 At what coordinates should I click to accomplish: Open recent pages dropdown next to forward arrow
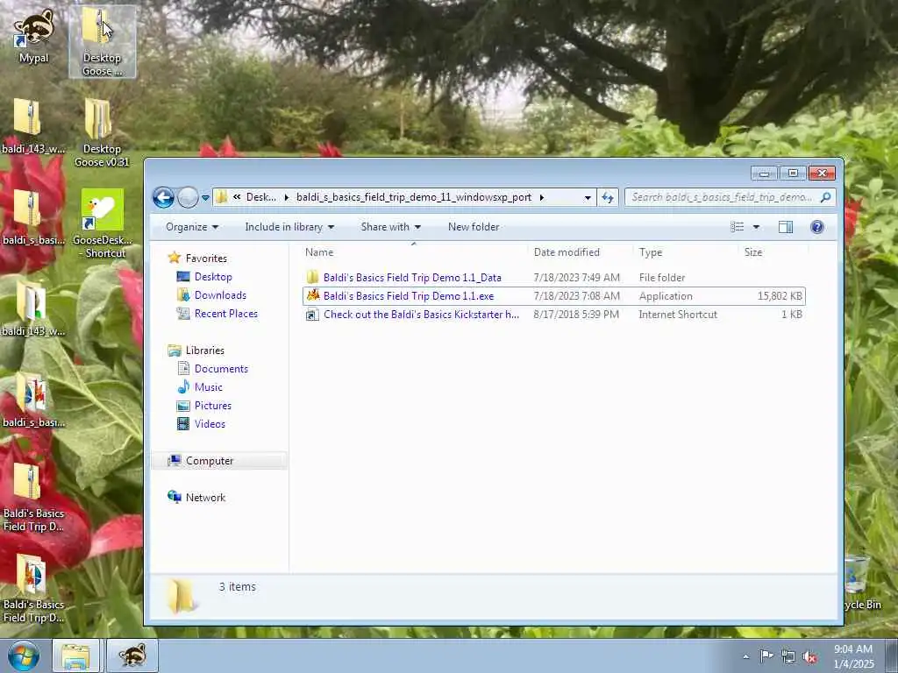click(x=205, y=198)
